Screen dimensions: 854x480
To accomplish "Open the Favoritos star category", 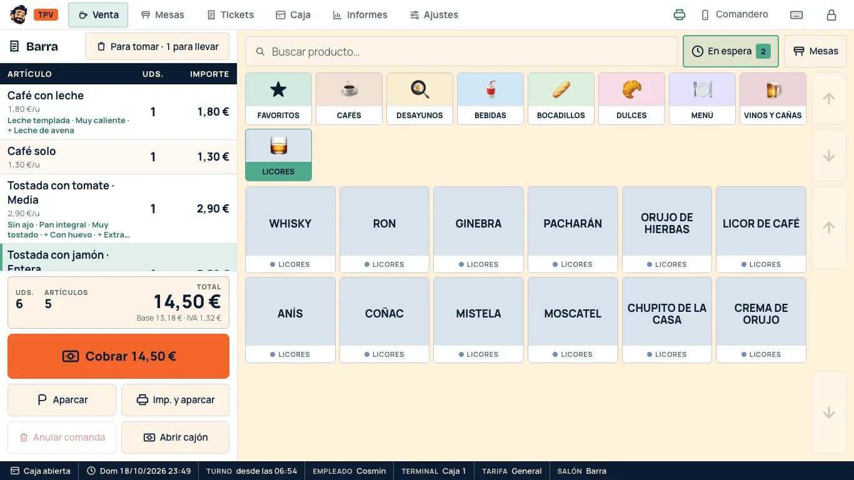I will [x=278, y=99].
